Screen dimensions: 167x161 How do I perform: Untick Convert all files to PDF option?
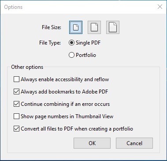click(16, 129)
